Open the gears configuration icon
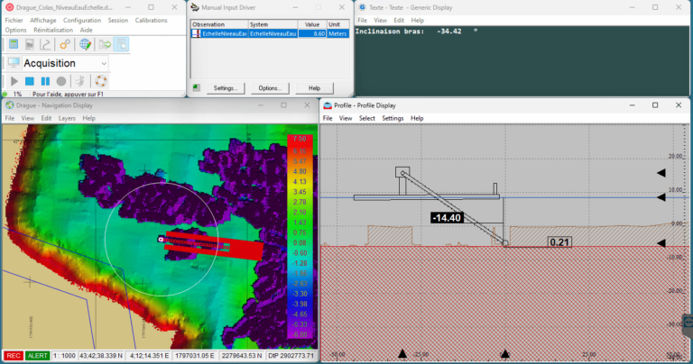The height and width of the screenshot is (364, 693). (65, 44)
